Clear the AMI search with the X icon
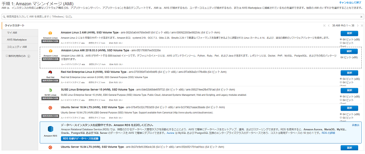The image size is (365, 154). [x=361, y=17]
